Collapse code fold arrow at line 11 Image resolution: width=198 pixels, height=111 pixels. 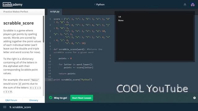[52, 64]
